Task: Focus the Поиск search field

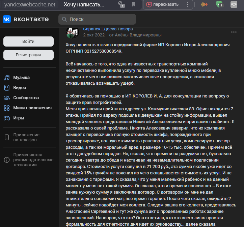Action: pos(97,19)
